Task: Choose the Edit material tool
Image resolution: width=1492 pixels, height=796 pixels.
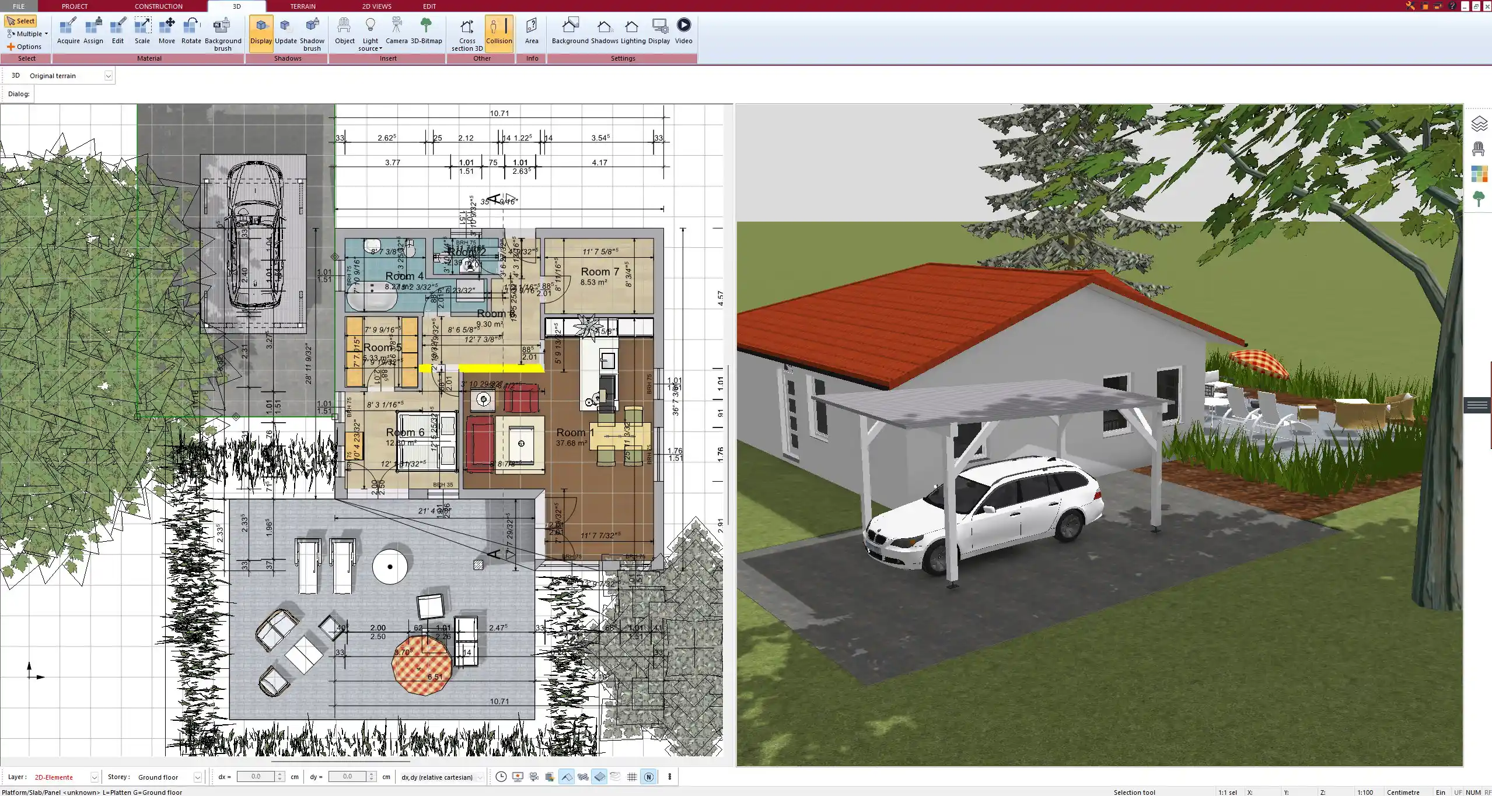Action: click(118, 31)
